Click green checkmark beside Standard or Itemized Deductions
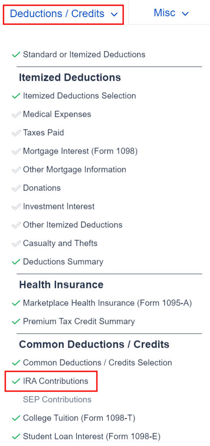The width and height of the screenshot is (210, 446). 16,54
